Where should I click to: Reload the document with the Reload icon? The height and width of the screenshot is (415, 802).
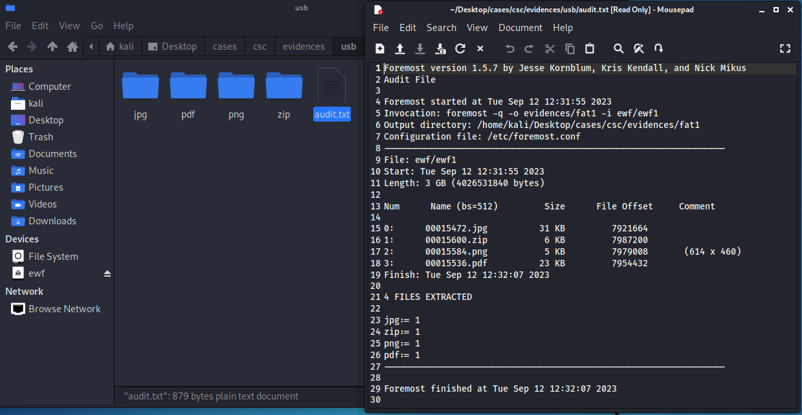pos(460,48)
